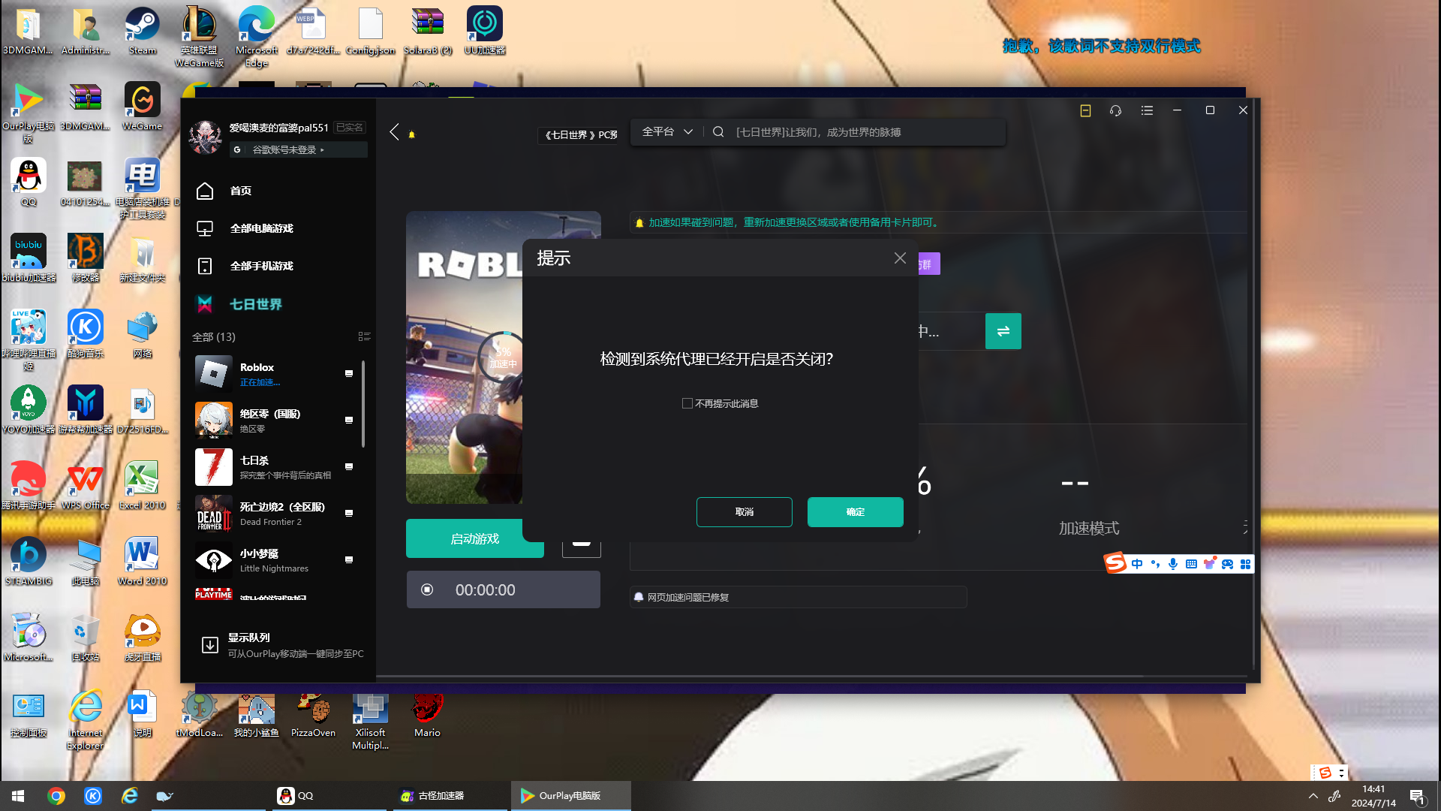Open customer service headset icon
The image size is (1441, 811).
click(1115, 110)
